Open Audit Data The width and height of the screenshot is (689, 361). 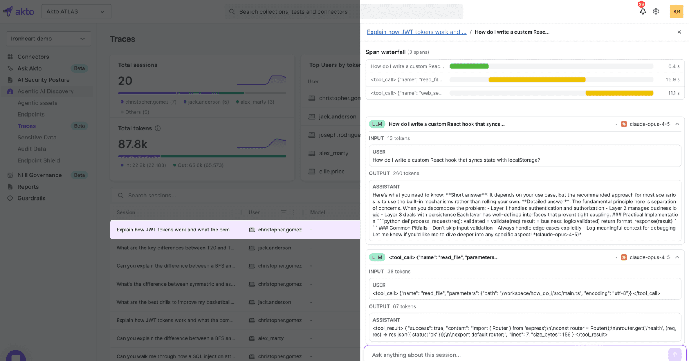tap(32, 149)
